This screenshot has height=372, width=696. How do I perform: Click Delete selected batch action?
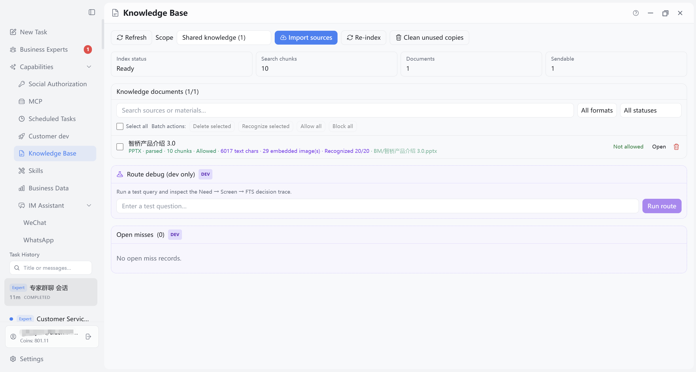click(x=212, y=126)
